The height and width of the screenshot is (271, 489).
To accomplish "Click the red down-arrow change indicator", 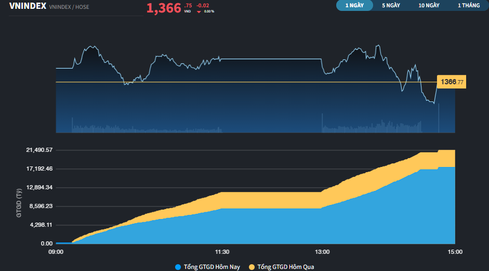I will [x=199, y=11].
